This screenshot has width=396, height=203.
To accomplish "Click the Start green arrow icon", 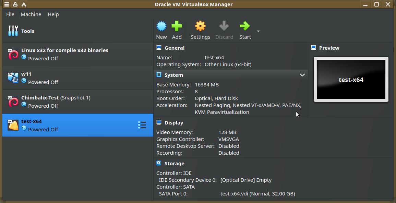I will click(x=245, y=26).
